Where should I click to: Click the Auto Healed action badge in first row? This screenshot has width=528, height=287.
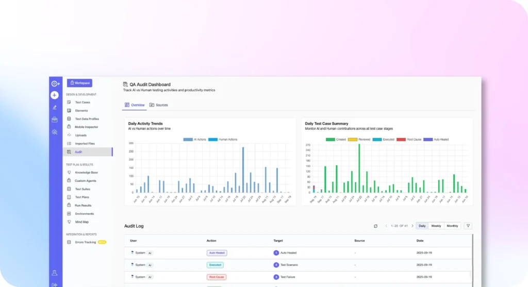coord(217,253)
